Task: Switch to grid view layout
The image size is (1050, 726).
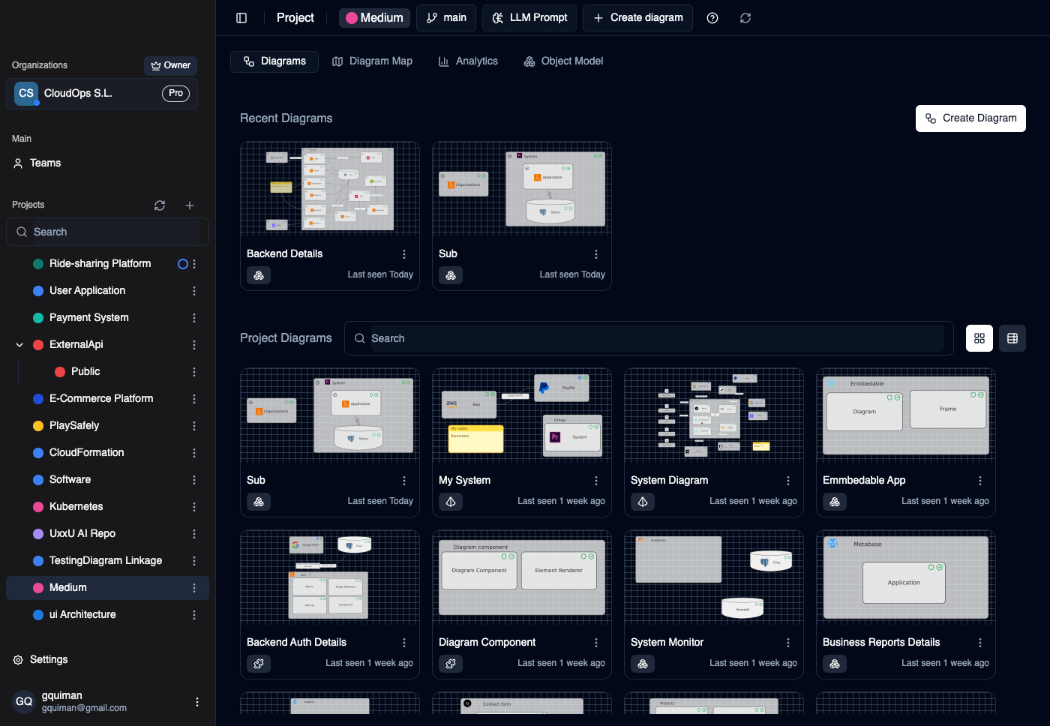Action: point(979,338)
